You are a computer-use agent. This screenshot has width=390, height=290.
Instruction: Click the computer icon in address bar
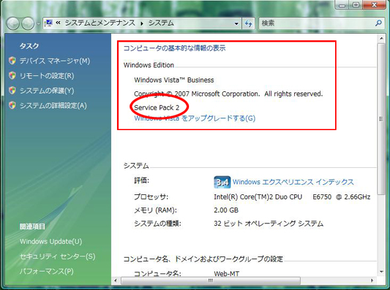48,23
